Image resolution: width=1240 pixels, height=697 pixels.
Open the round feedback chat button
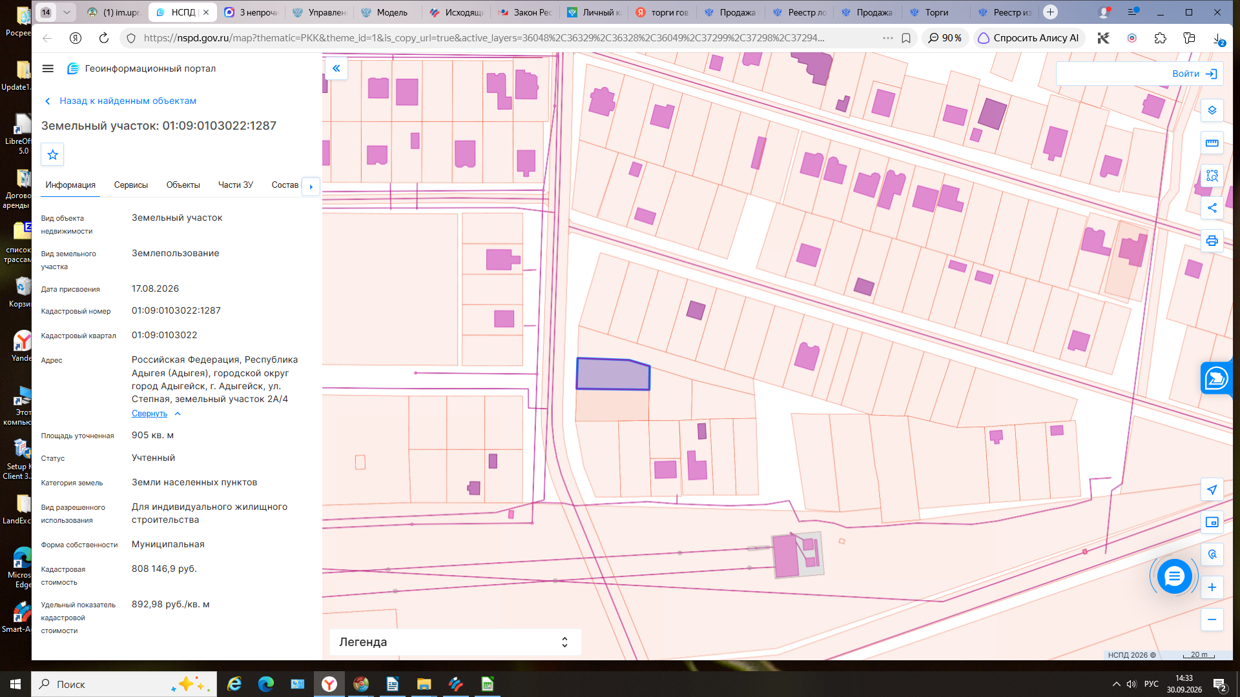[1174, 576]
